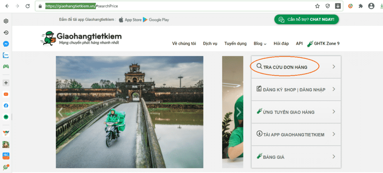Open Spotify from the sidebar
383x173 pixels.
[x=6, y=117]
